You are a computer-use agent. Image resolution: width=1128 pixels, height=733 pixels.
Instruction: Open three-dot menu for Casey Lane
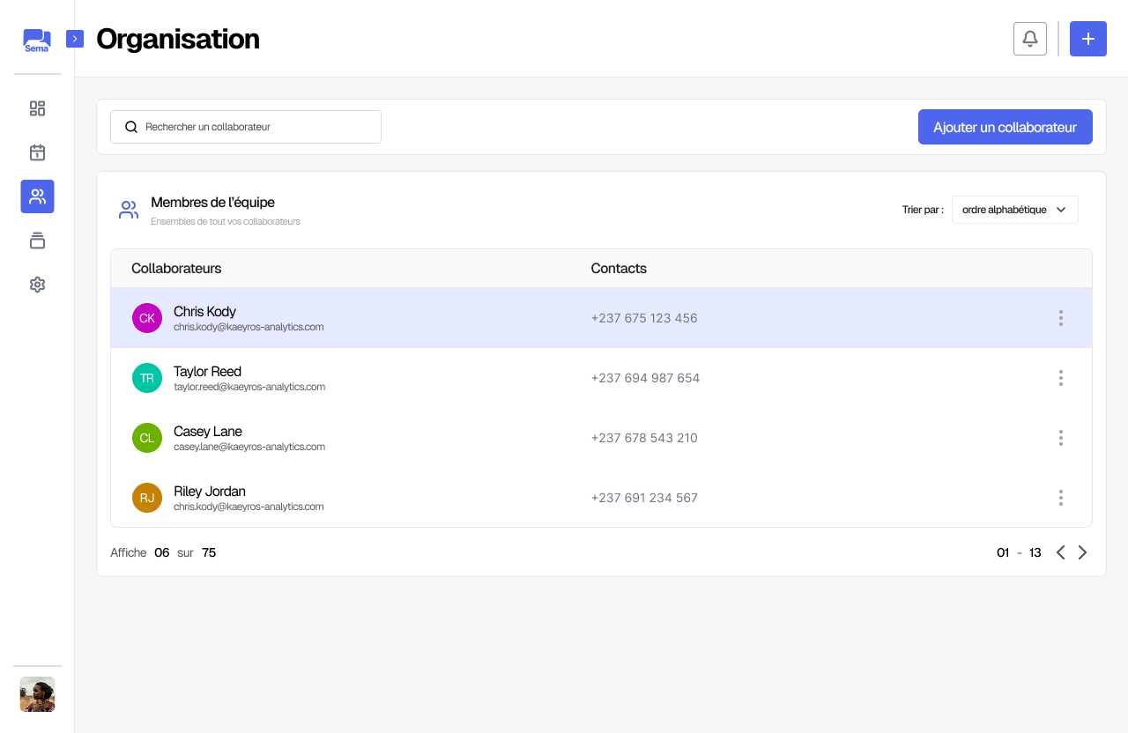click(1060, 438)
